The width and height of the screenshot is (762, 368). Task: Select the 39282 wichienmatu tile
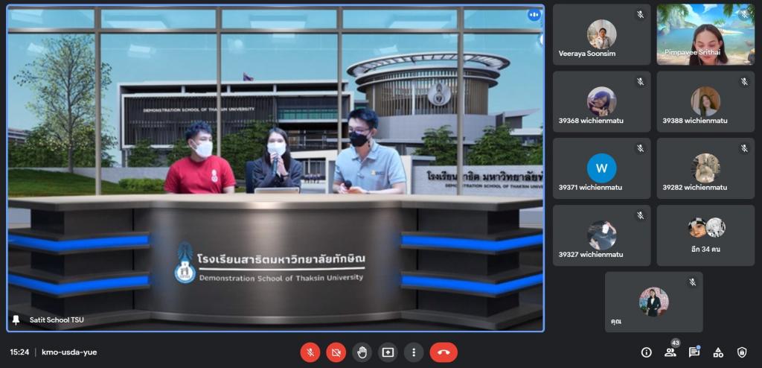tap(705, 168)
